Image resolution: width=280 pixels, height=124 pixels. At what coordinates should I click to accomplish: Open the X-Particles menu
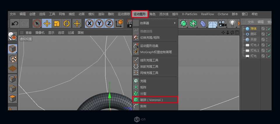[190, 14]
